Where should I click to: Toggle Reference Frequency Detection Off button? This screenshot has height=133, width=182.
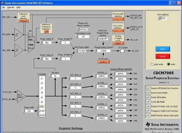46,31
